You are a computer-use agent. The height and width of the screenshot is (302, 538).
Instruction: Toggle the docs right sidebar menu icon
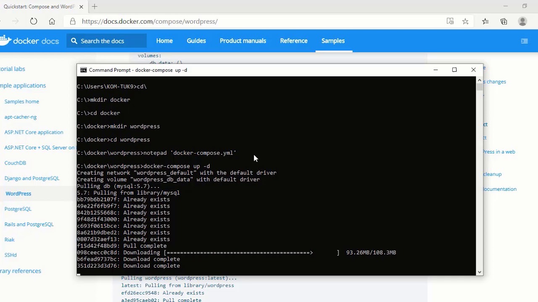click(x=525, y=41)
